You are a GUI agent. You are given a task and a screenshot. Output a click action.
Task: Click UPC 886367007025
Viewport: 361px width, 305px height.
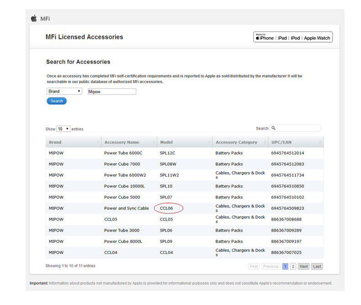(x=286, y=252)
